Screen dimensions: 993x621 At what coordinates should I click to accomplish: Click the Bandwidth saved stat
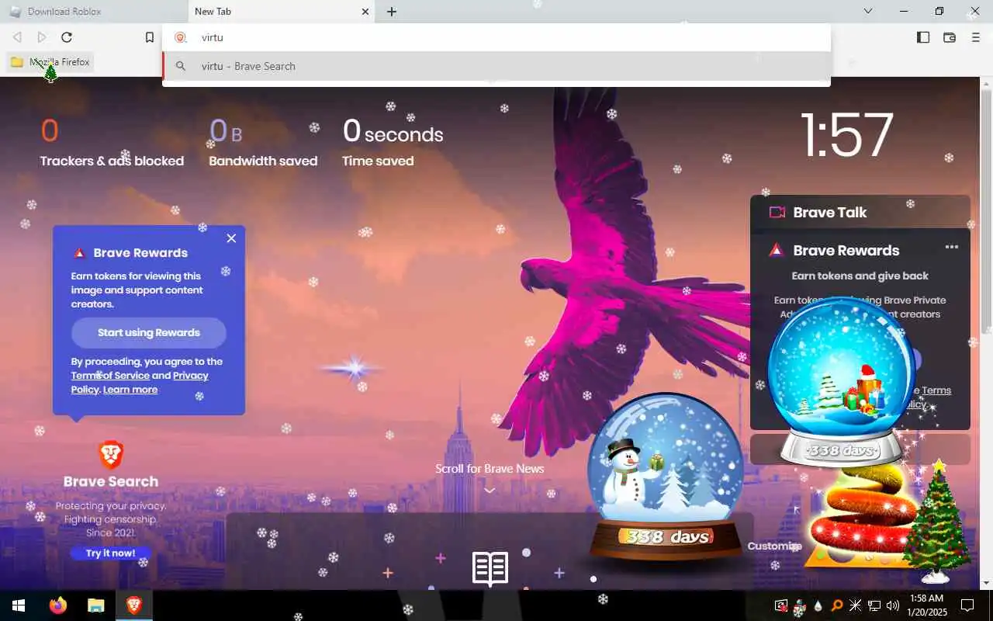pos(263,142)
